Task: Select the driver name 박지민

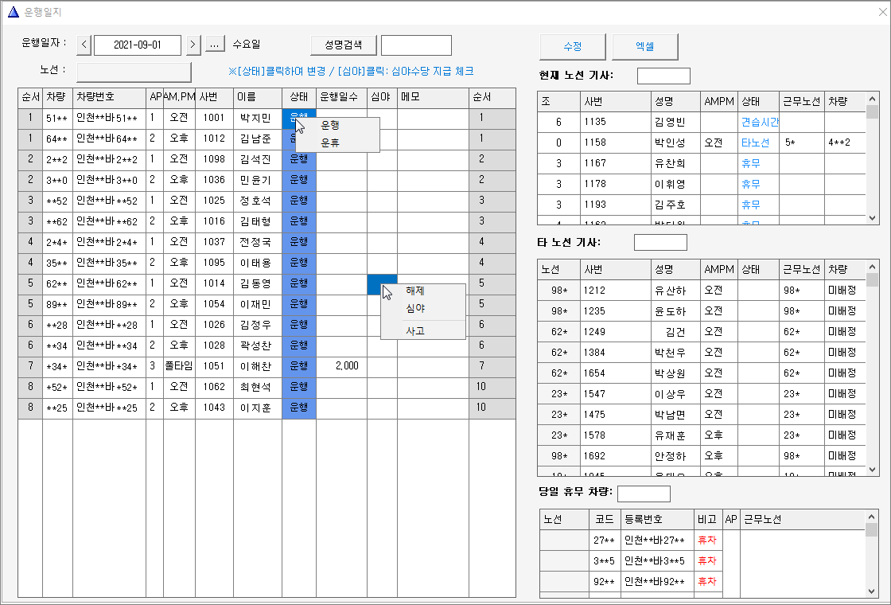Action: pos(258,118)
